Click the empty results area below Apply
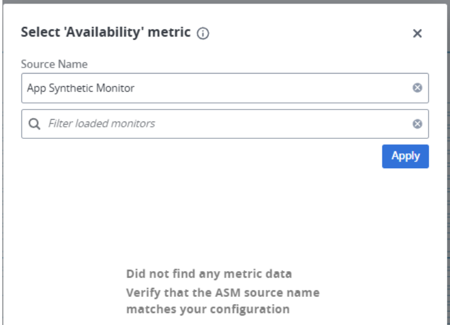This screenshot has width=450, height=325. (x=224, y=215)
